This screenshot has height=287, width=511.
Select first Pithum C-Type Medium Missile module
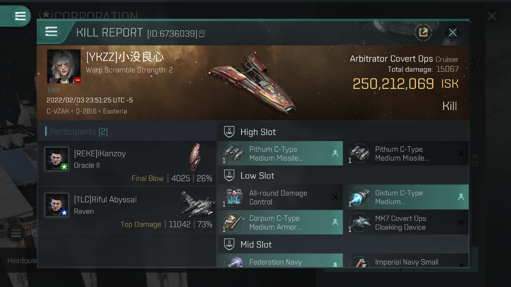coord(280,153)
